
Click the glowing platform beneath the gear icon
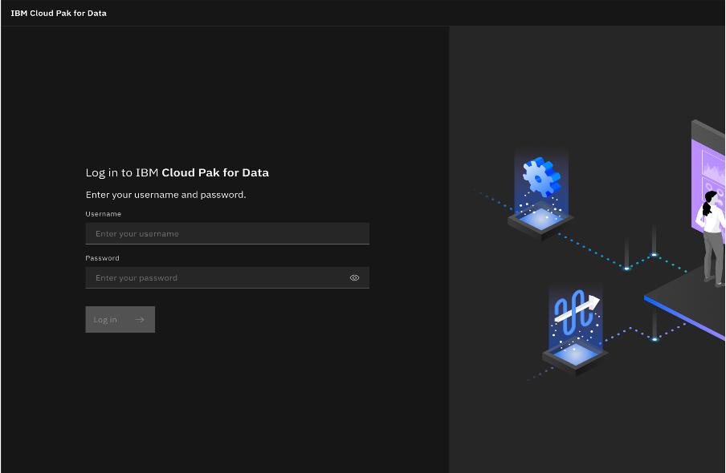[x=540, y=218]
